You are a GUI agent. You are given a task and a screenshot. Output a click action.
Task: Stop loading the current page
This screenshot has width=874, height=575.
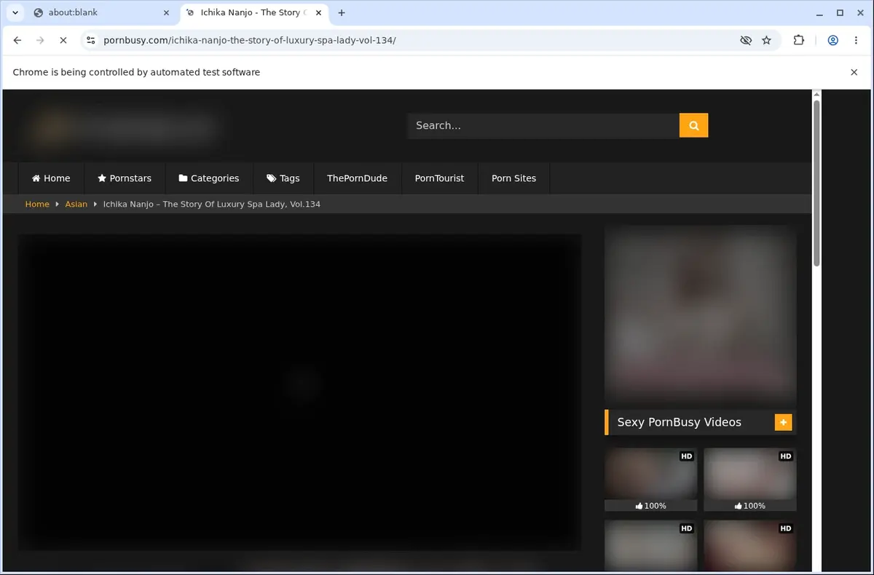63,41
